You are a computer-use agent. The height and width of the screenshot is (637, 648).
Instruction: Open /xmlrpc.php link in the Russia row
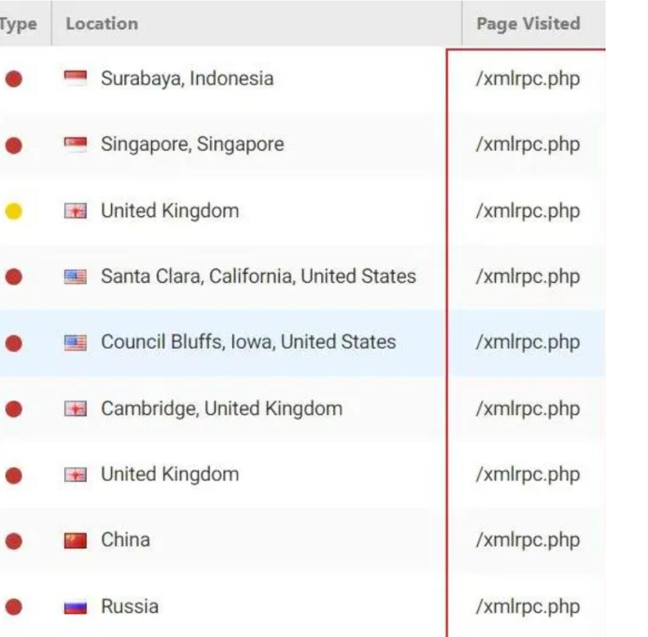coord(527,607)
